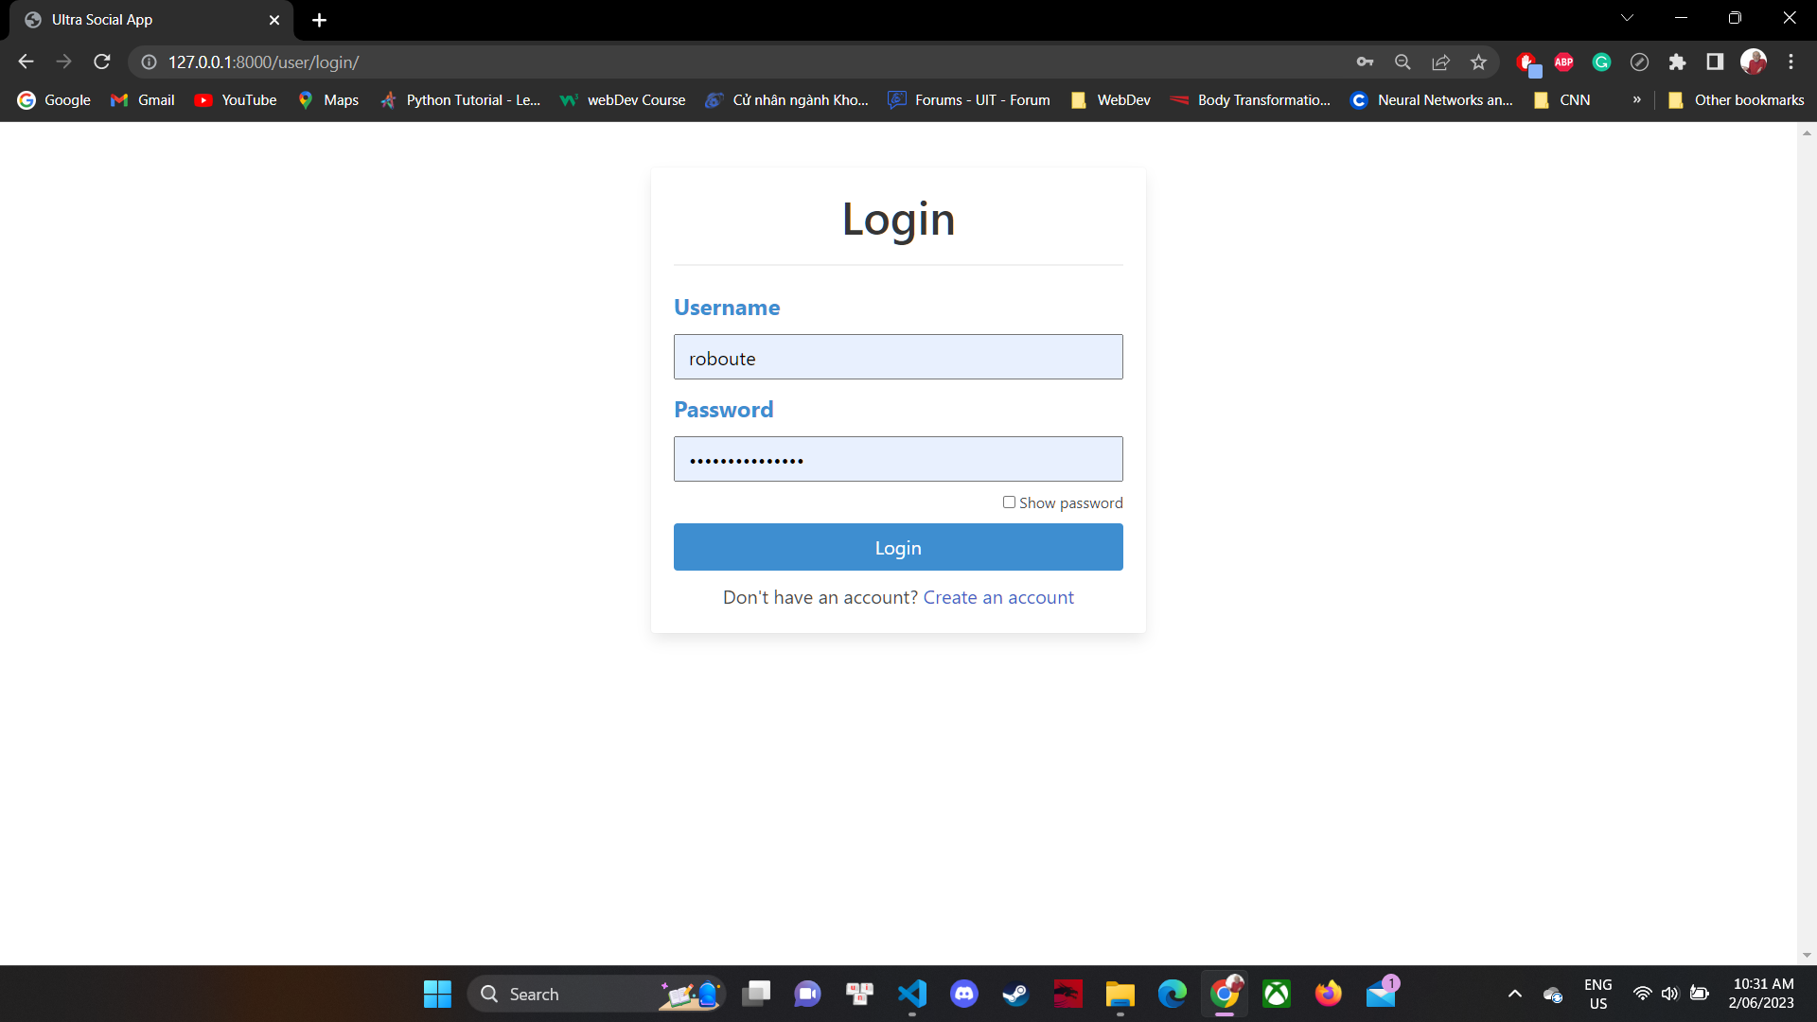1817x1022 pixels.
Task: Open the browser side panel icon
Action: point(1715,62)
